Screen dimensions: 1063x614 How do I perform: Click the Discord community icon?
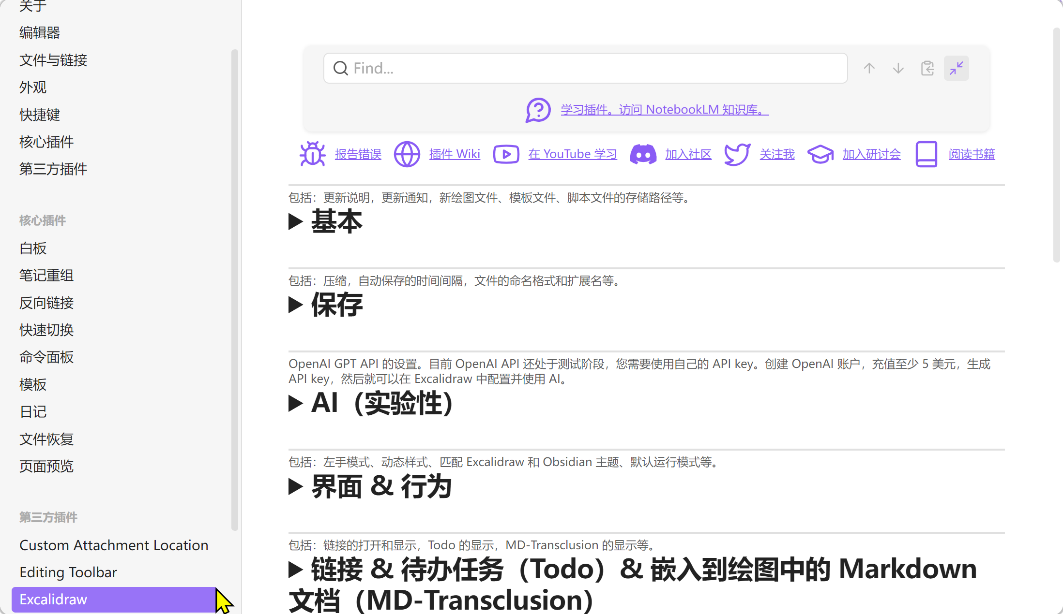point(643,154)
